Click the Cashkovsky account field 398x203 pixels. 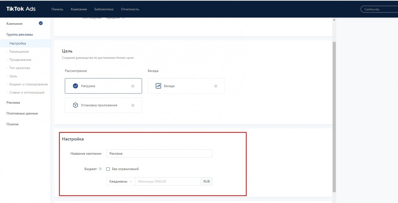(379, 9)
